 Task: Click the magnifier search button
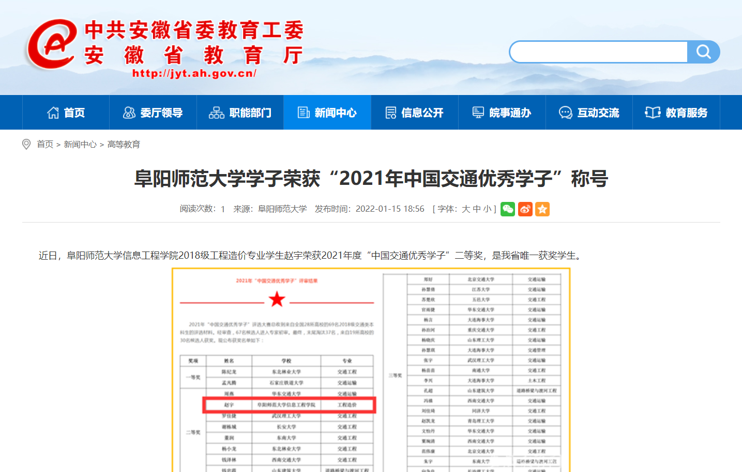pos(703,52)
